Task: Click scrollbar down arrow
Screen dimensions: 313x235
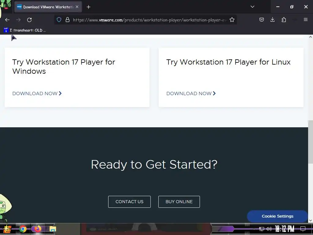Action: (311, 220)
